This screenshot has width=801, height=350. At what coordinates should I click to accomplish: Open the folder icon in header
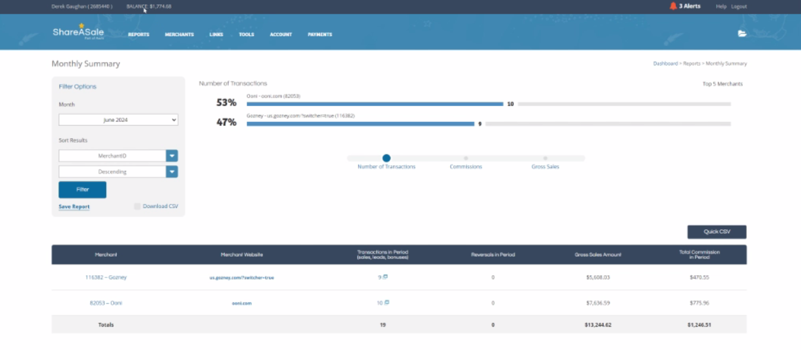tap(742, 33)
